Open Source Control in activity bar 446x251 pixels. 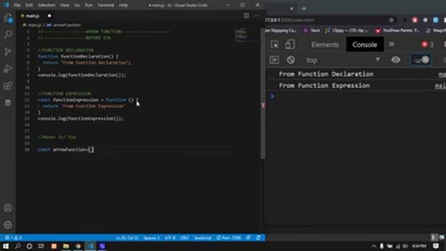pyautogui.click(x=8, y=52)
